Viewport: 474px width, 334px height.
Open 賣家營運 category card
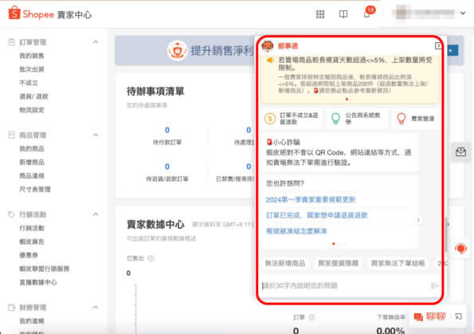coord(416,118)
